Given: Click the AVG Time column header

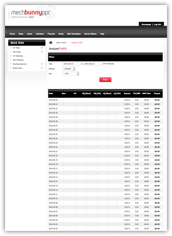Looking at the screenshot, I should (146, 94).
